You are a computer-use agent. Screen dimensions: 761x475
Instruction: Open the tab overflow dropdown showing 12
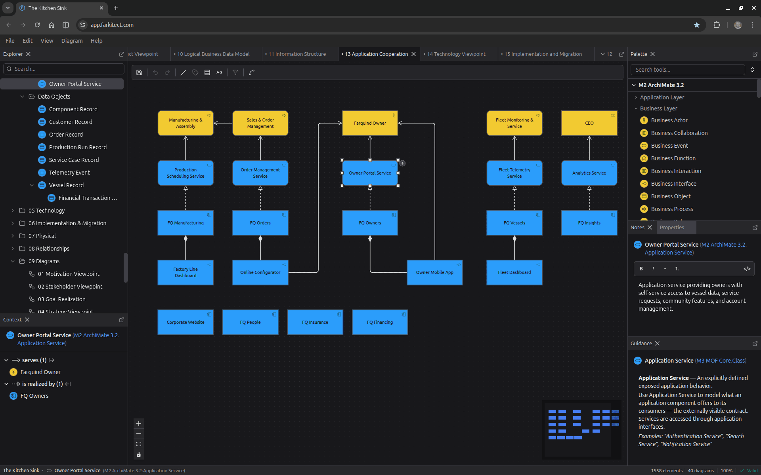point(606,54)
